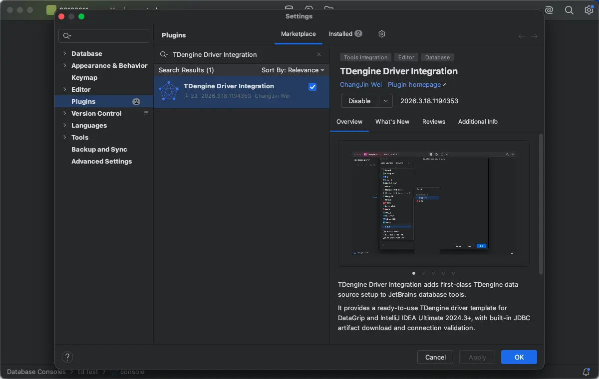The image size is (599, 379).
Task: Open the Sort By Relevance dropdown
Action: (293, 70)
